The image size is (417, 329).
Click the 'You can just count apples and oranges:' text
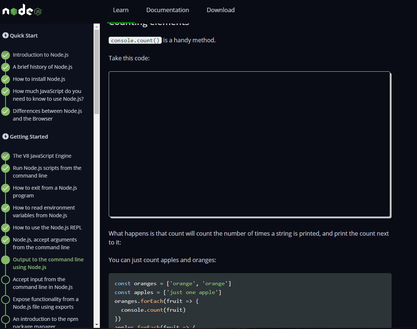tap(162, 260)
